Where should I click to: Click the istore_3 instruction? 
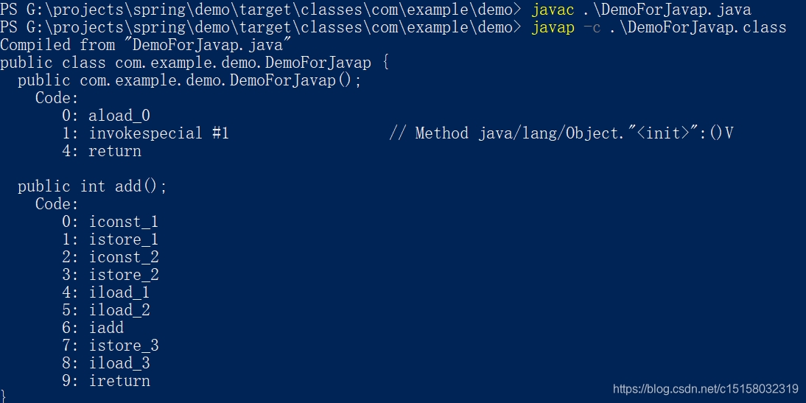coord(124,346)
